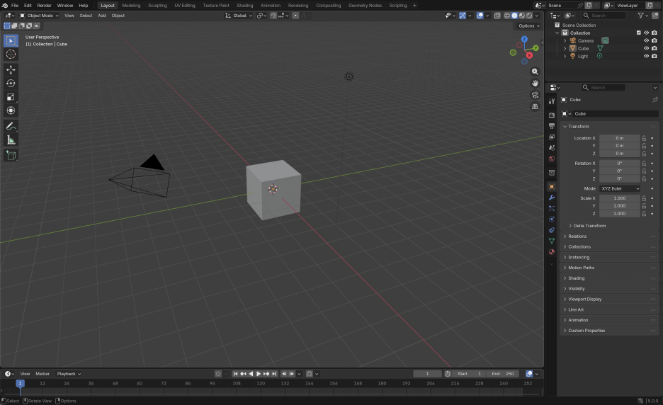Open the XYZ Euler rotation mode dropdown
This screenshot has width=663, height=405.
coord(620,188)
